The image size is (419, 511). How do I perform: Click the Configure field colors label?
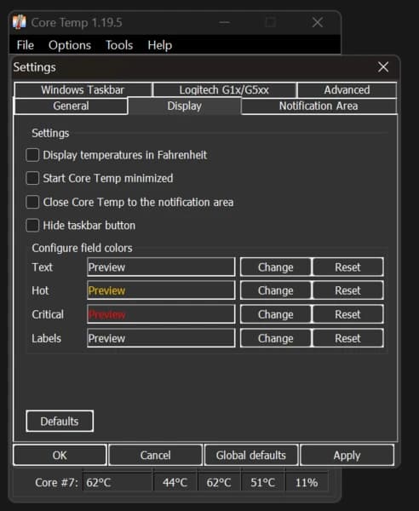click(82, 248)
